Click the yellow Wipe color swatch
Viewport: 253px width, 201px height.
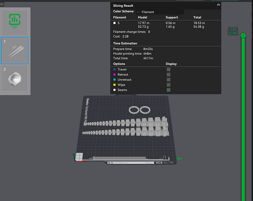coord(115,85)
